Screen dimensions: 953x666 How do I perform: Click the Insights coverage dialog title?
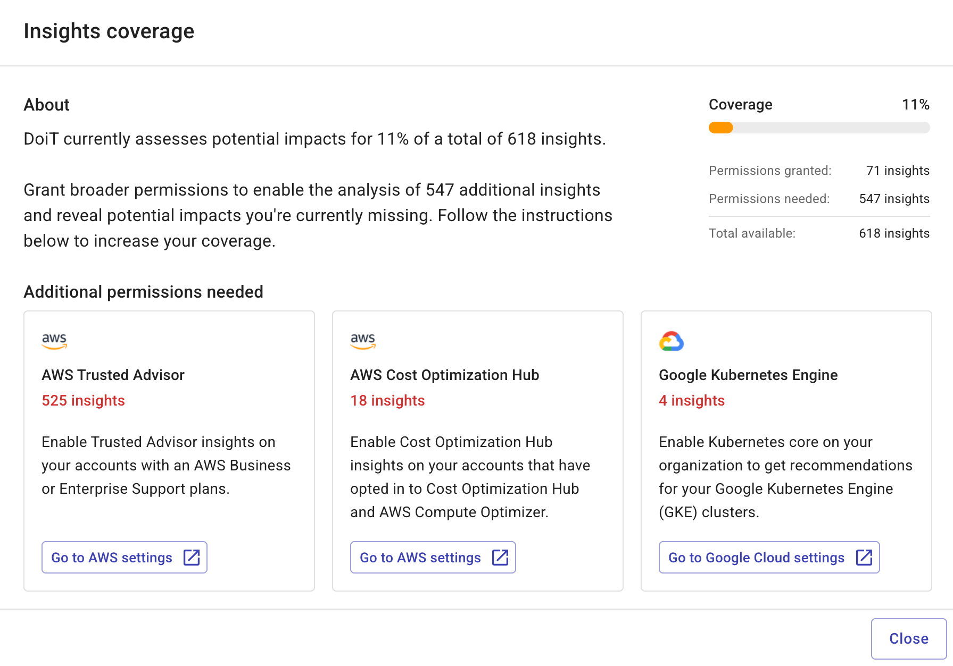tap(109, 31)
